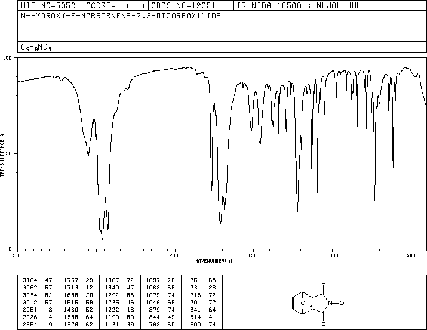Screen dimensions: 427x330
Task: Click the 1000 tick label on wavenumber axis
Action: (x=332, y=255)
